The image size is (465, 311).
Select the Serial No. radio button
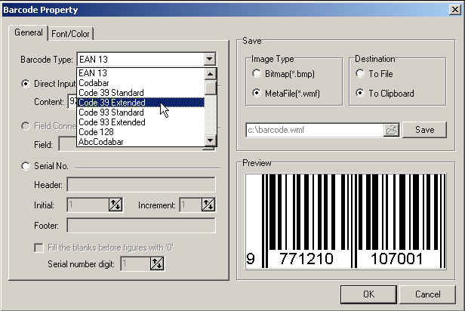[26, 166]
